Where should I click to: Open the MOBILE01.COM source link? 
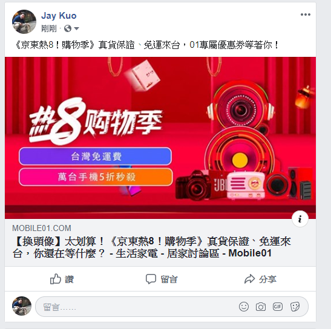pyautogui.click(x=42, y=228)
